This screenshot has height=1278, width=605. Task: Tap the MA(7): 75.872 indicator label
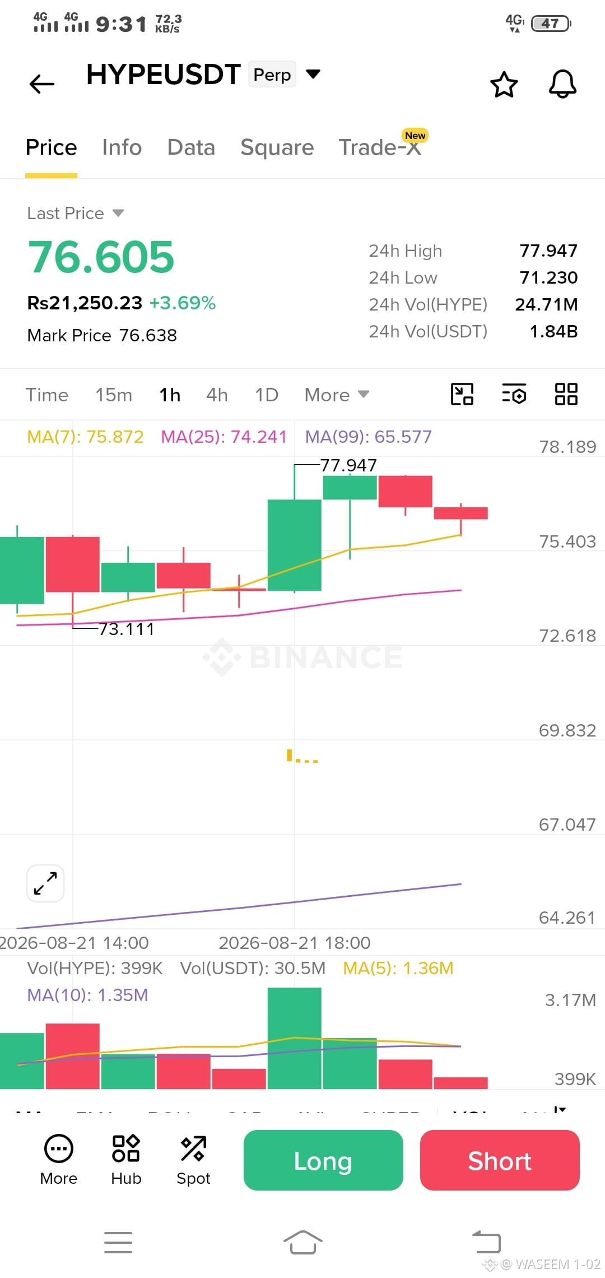click(x=85, y=437)
